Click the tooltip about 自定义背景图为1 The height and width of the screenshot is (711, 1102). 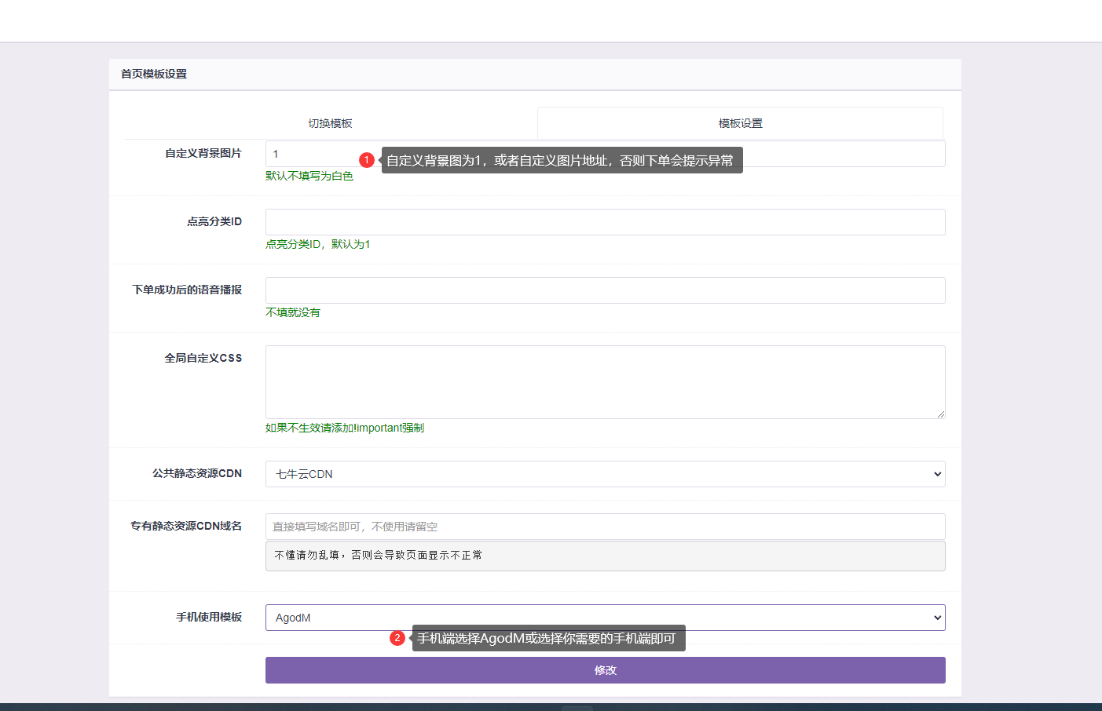[x=561, y=160]
